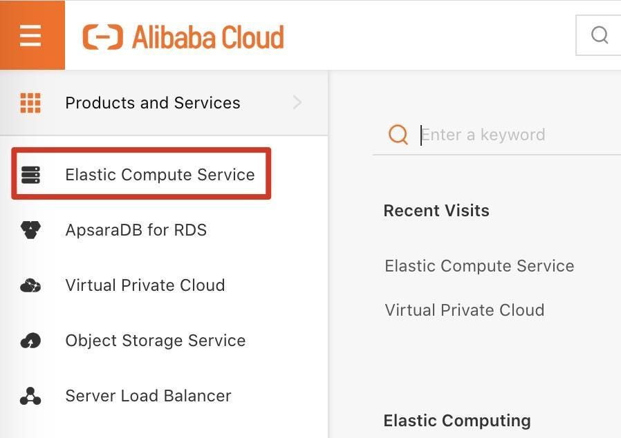
Task: Open Virtual Private Cloud under Recent Visits
Action: coord(464,310)
